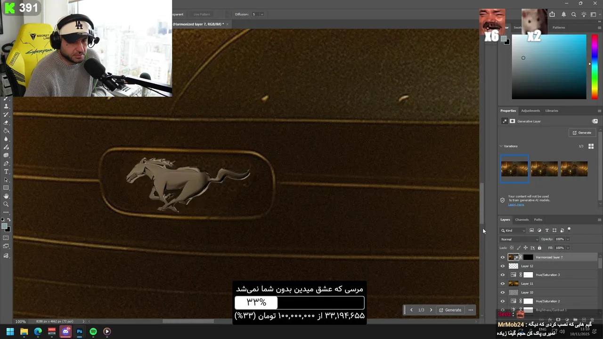
Task: Open more options in contextual task bar
Action: coord(471,310)
